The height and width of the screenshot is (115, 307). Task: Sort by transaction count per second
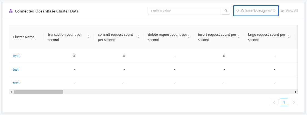[88, 37]
